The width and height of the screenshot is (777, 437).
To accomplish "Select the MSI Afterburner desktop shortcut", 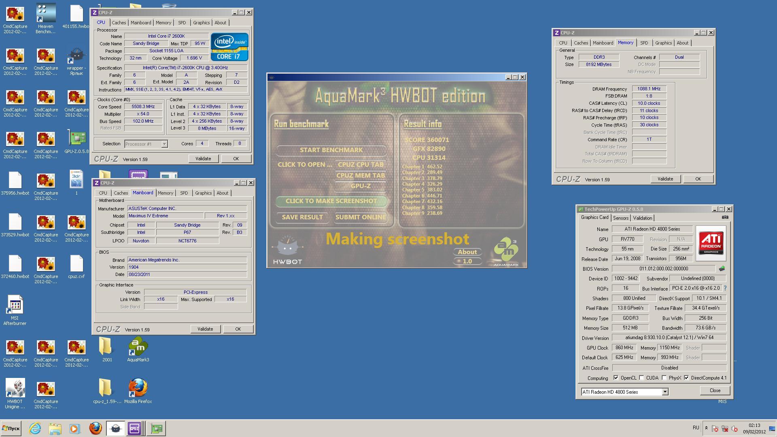I will pos(15,311).
